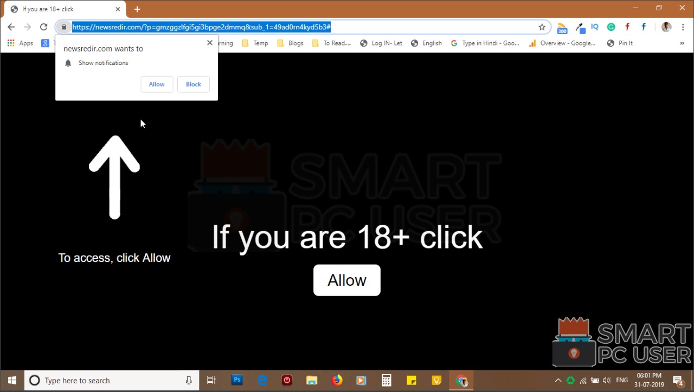Block notifications from newsredir.com

(193, 84)
